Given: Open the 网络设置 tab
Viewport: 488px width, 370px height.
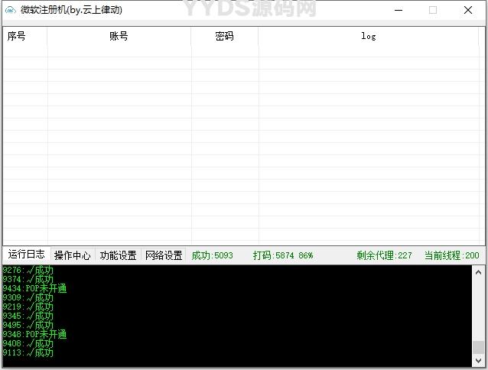Looking at the screenshot, I should coord(164,255).
